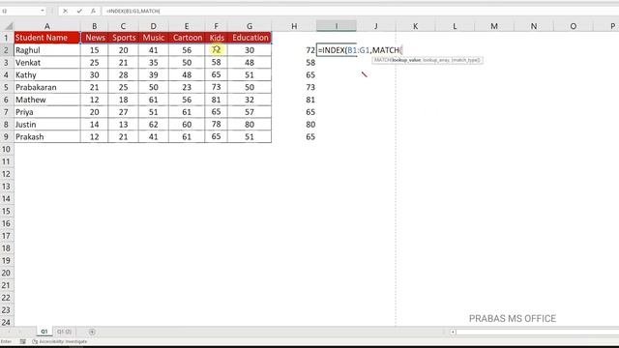Click the horizontal scrollbar track

(537, 332)
